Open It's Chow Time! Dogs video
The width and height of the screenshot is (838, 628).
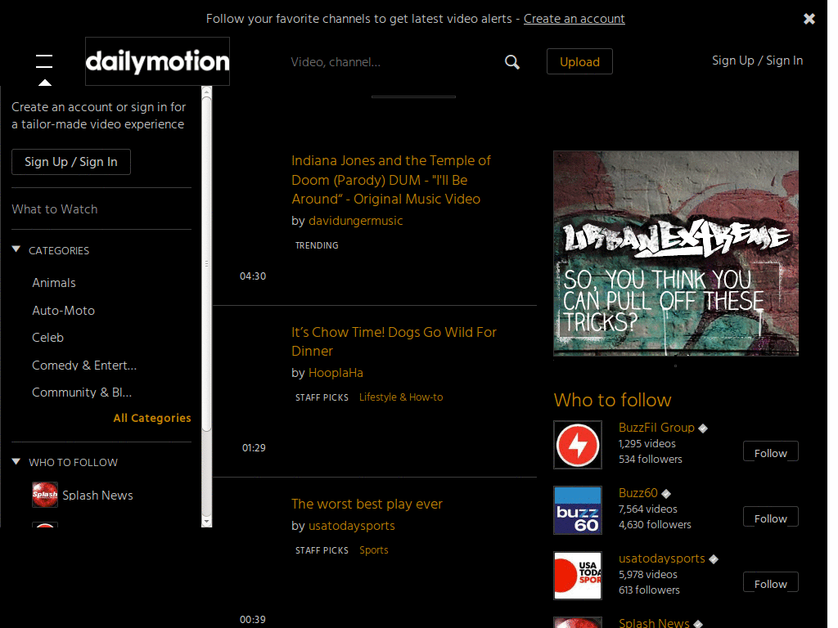coord(394,342)
